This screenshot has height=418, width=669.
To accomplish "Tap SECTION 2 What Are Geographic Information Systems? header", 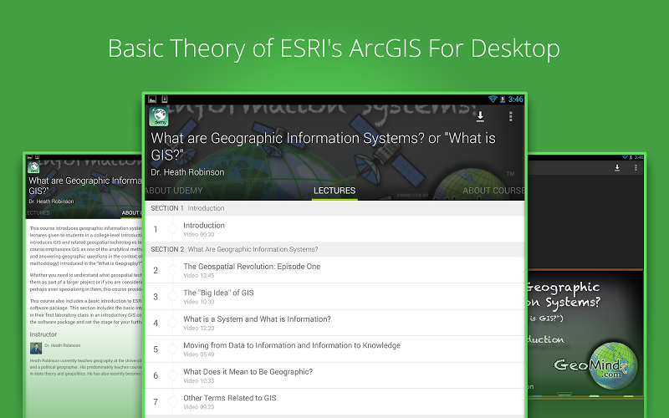I will click(334, 249).
